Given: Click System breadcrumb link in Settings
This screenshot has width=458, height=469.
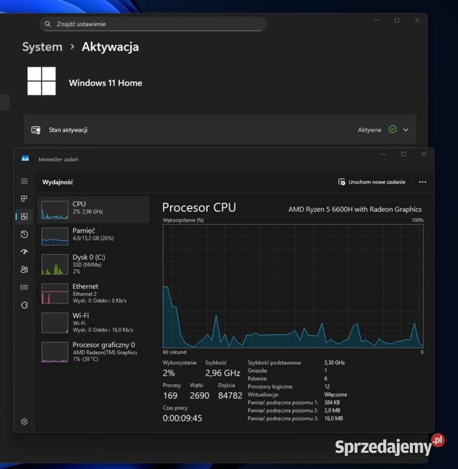Looking at the screenshot, I should tap(42, 47).
